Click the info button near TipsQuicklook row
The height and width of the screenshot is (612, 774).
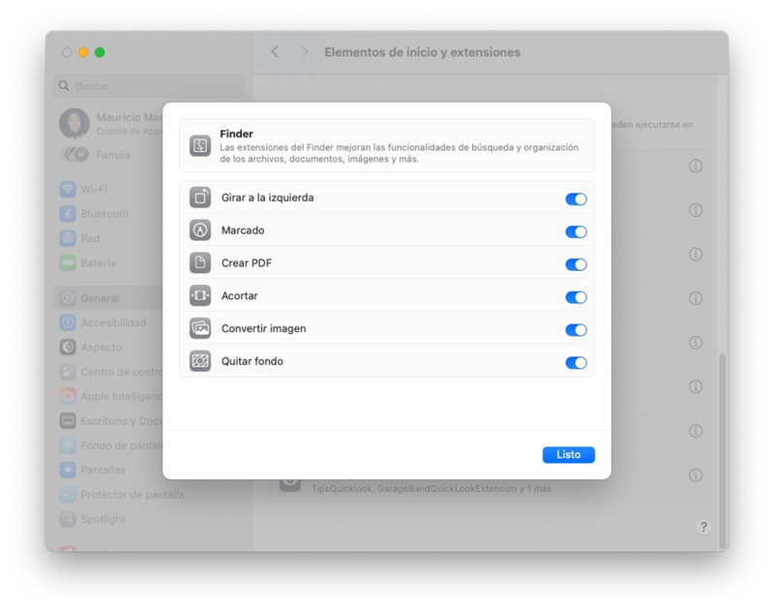tap(696, 475)
